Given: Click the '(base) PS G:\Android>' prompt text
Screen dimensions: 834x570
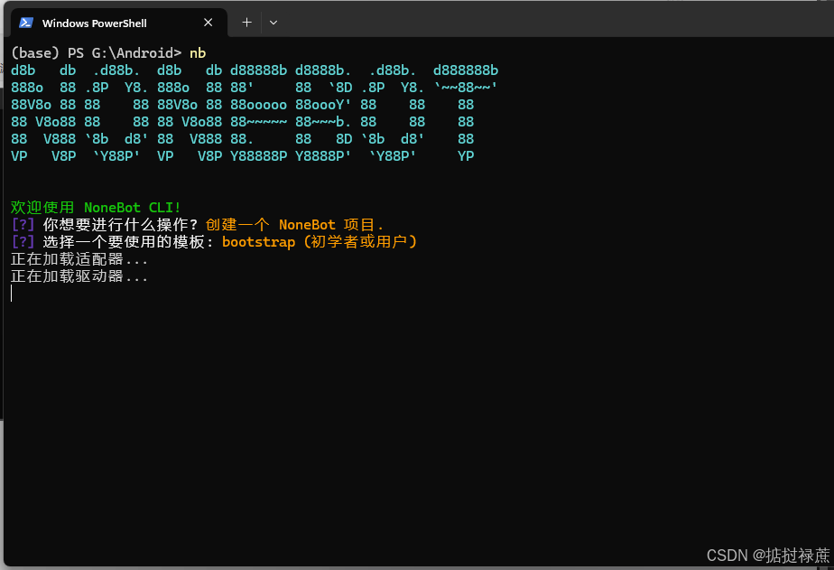Looking at the screenshot, I should (97, 53).
